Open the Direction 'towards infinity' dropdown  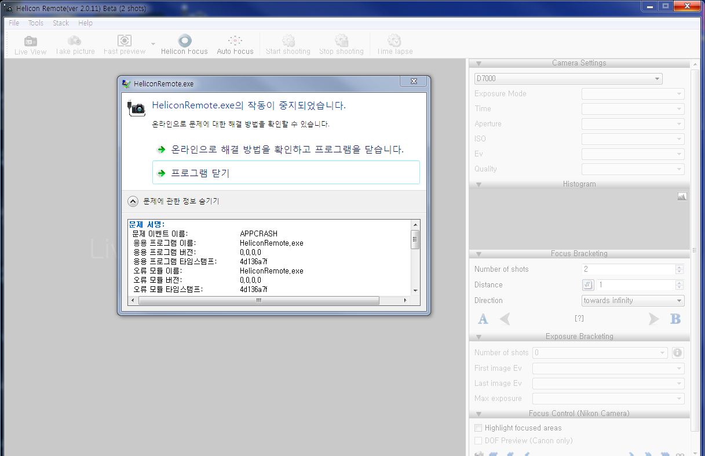pos(633,300)
